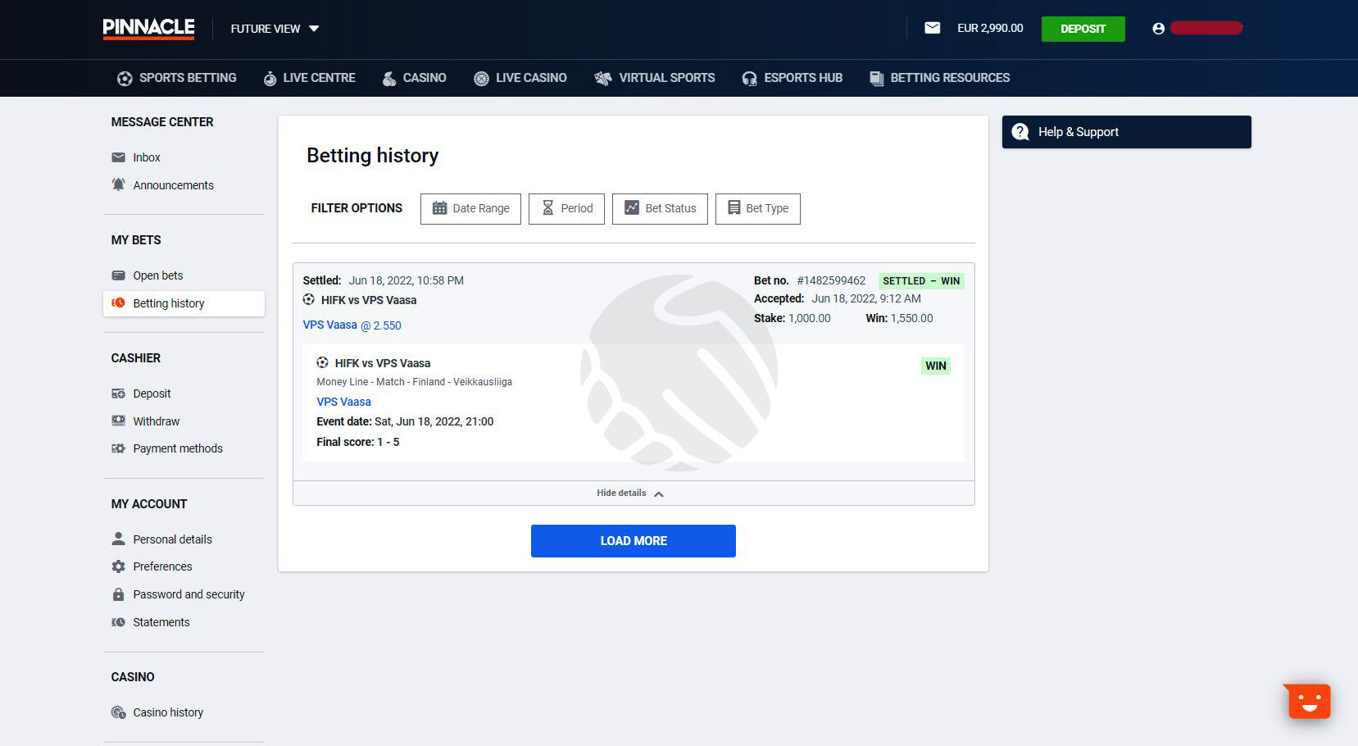Click VPS Vaasa selection link in details
This screenshot has height=746, width=1358.
point(344,402)
